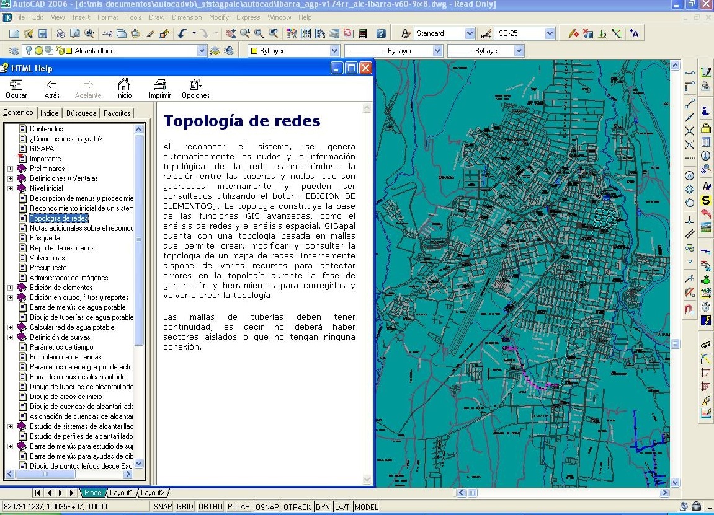The image size is (714, 515).
Task: Click the dollar sign budget icon
Action: (x=705, y=200)
